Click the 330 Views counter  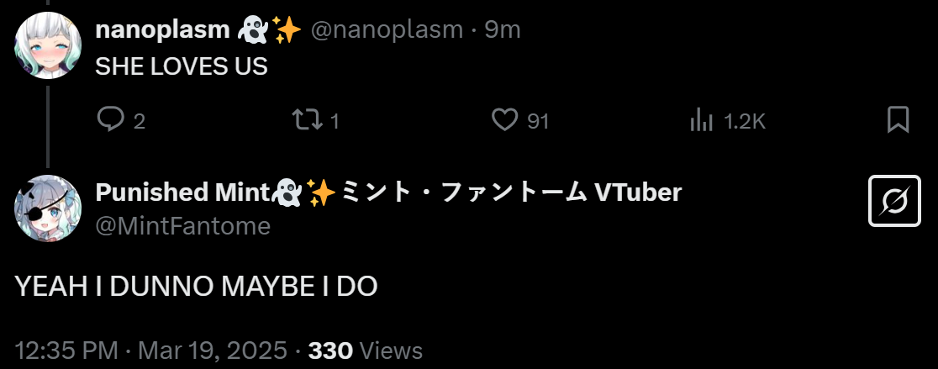point(366,351)
